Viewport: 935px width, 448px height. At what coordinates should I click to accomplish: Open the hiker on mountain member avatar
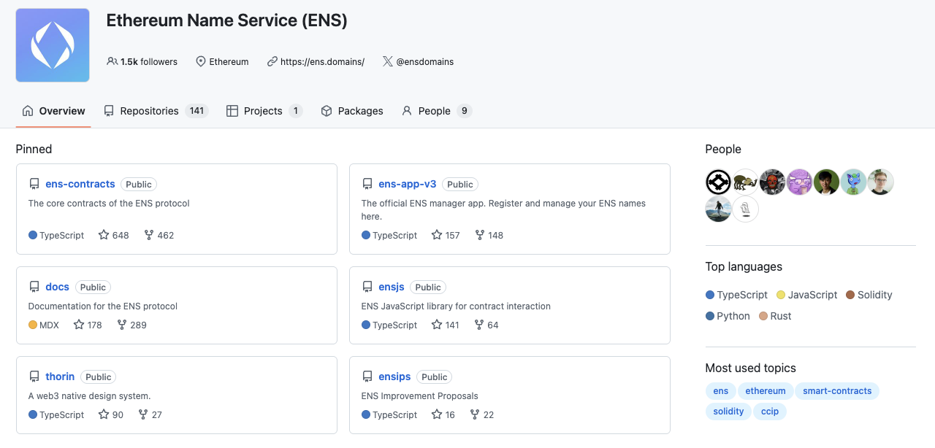click(x=718, y=209)
